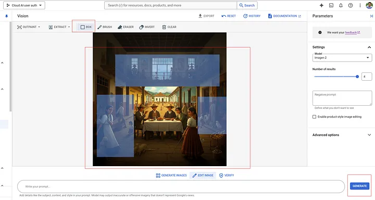The image size is (375, 200).
Task: Click the info icon in feedback banner
Action: 320,32
